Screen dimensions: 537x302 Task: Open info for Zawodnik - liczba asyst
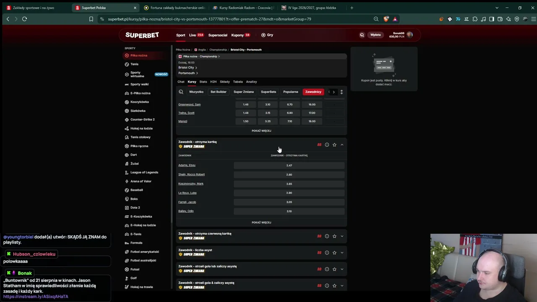coord(327,253)
